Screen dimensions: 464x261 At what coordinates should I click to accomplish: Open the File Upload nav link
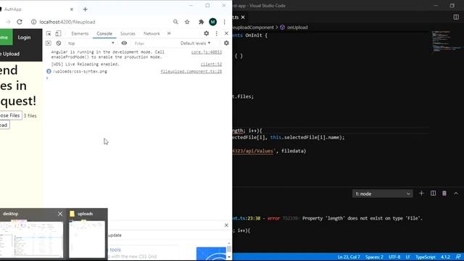tap(10, 54)
